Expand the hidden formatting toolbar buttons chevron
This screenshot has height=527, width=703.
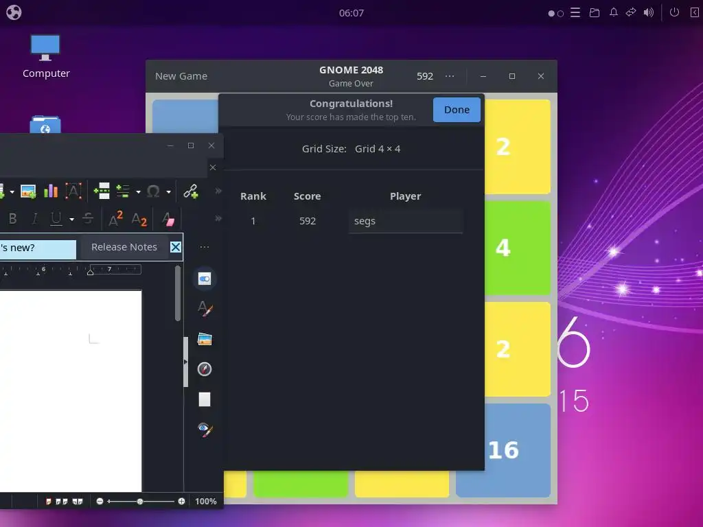(x=218, y=219)
